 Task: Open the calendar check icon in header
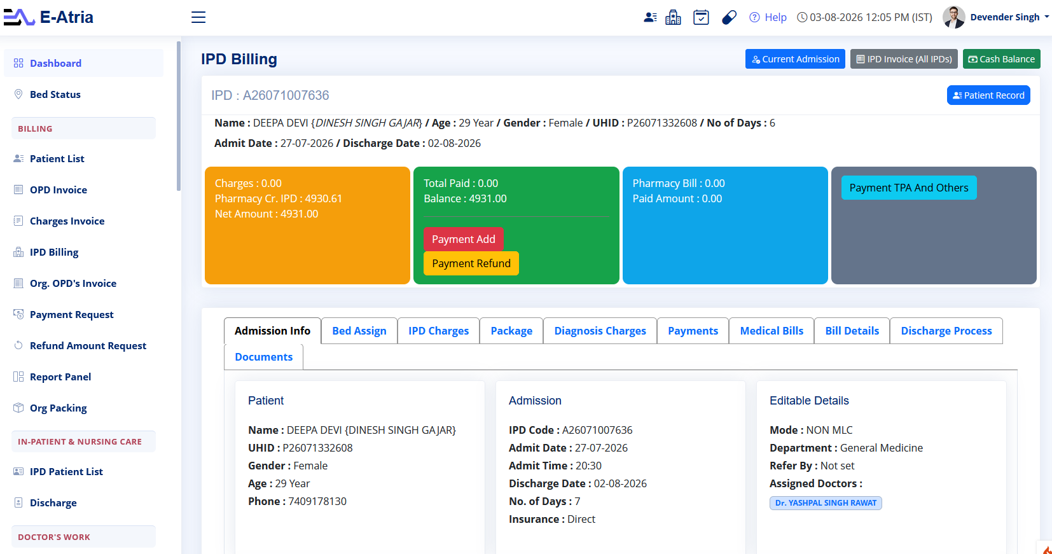(x=701, y=17)
